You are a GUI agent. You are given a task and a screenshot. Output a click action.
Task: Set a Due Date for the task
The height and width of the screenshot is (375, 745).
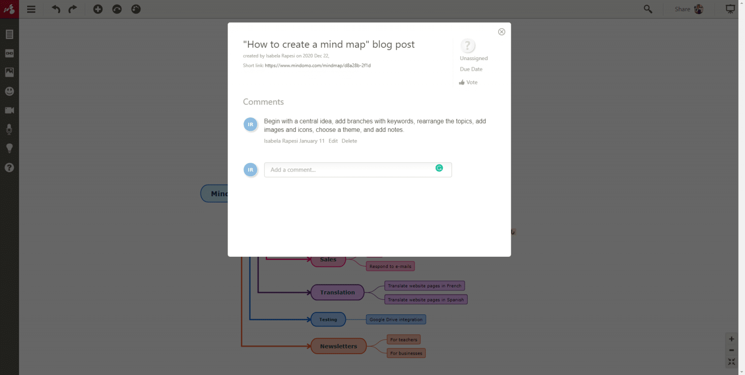pyautogui.click(x=470, y=69)
